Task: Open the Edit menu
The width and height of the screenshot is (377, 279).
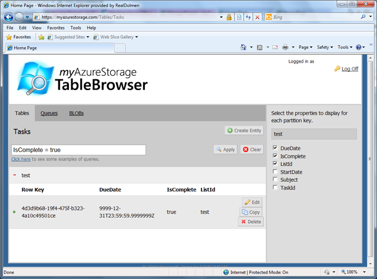Action: (22, 28)
